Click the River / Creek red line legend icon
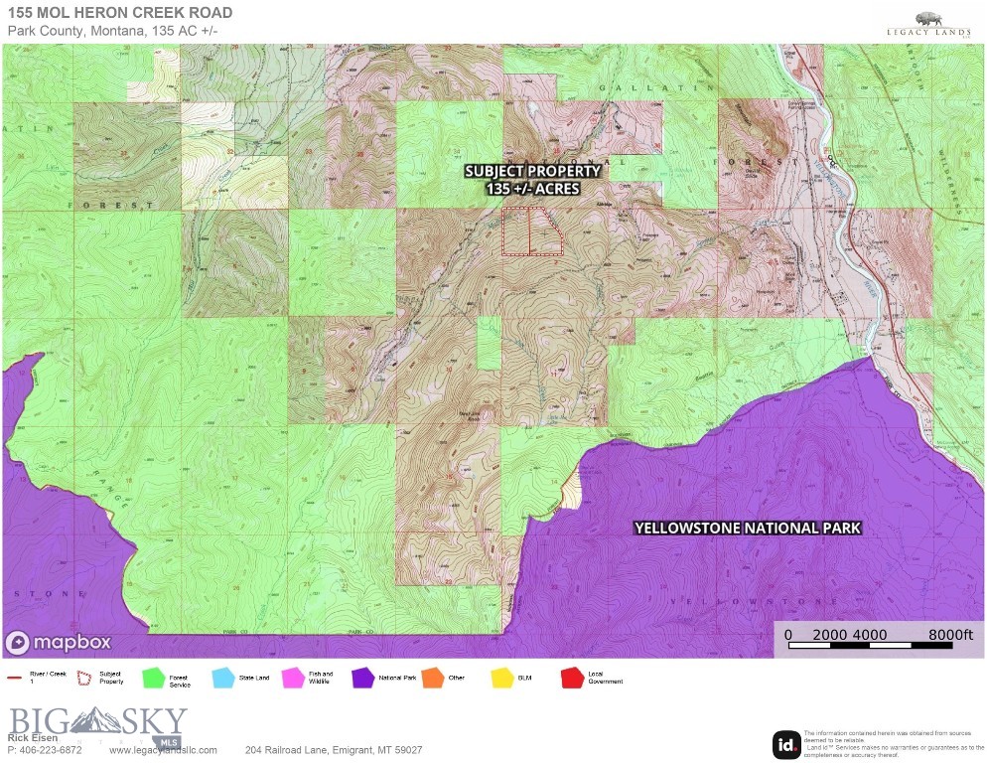Screen dimensions: 987x763 coord(15,679)
